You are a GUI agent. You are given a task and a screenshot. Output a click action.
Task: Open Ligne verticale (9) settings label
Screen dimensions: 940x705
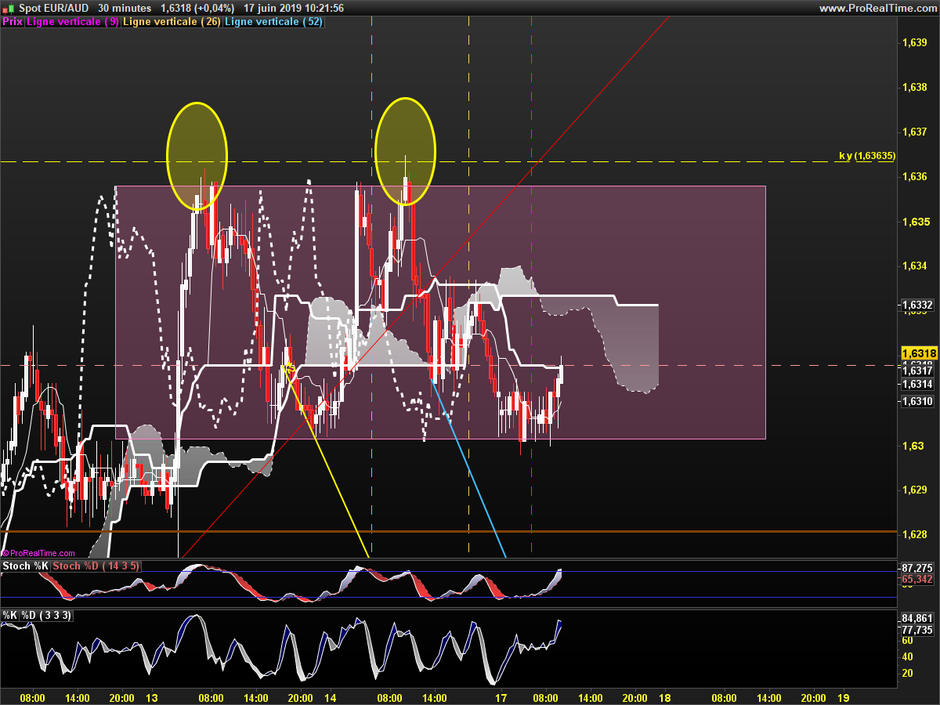click(73, 22)
